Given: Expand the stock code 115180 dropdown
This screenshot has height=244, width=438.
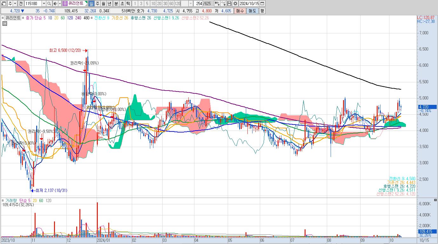Looking at the screenshot, I should [x=44, y=3].
